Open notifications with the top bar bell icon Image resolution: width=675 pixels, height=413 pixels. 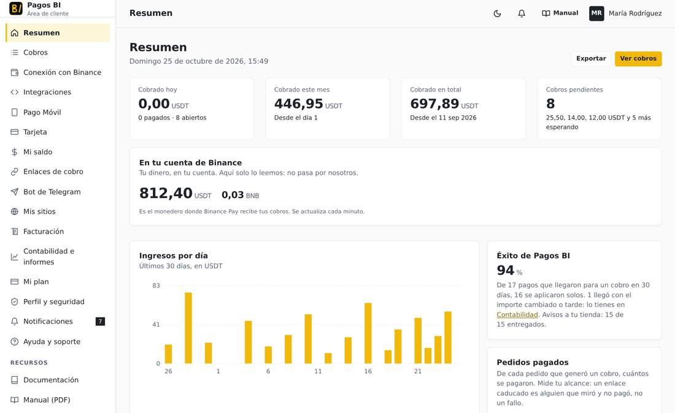point(522,13)
